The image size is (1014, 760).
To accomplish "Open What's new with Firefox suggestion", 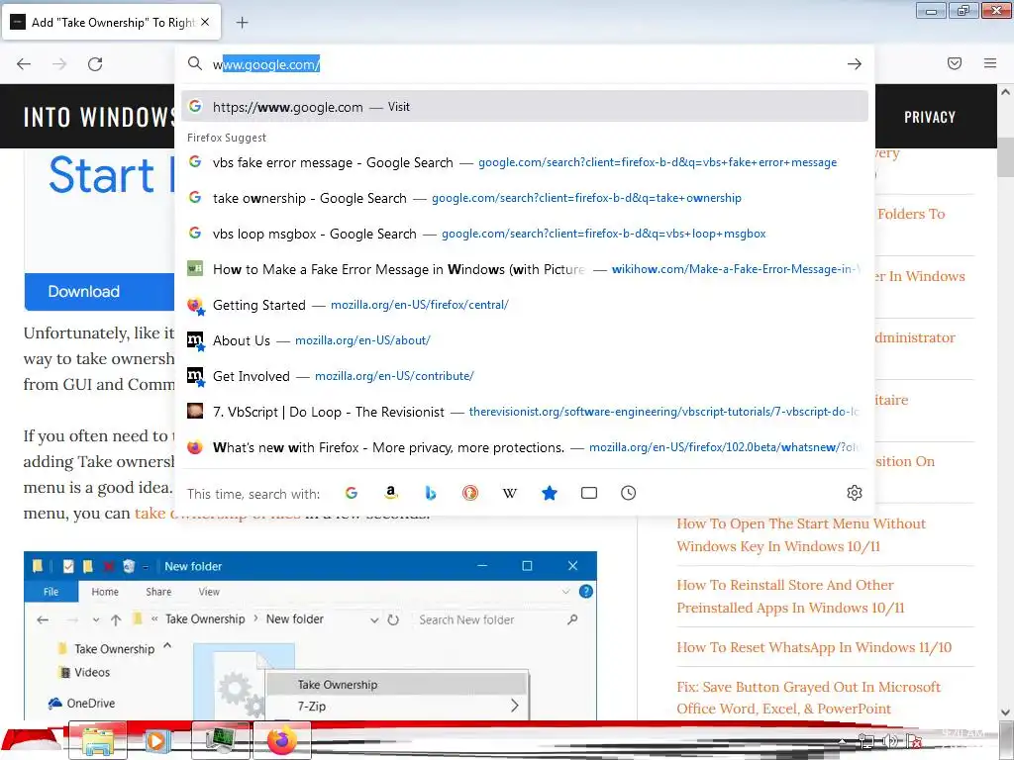I will coord(525,447).
